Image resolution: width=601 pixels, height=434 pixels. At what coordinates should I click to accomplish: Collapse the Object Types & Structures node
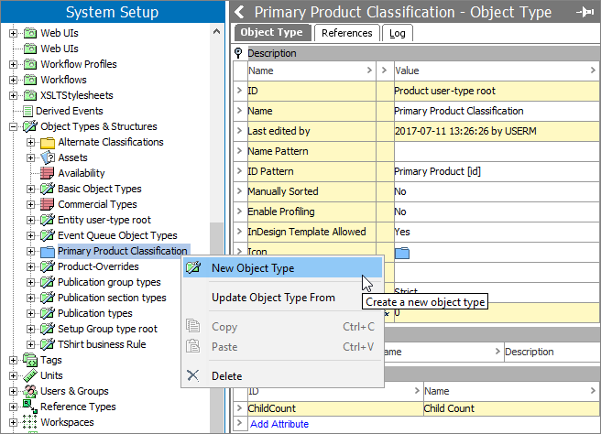(x=13, y=126)
